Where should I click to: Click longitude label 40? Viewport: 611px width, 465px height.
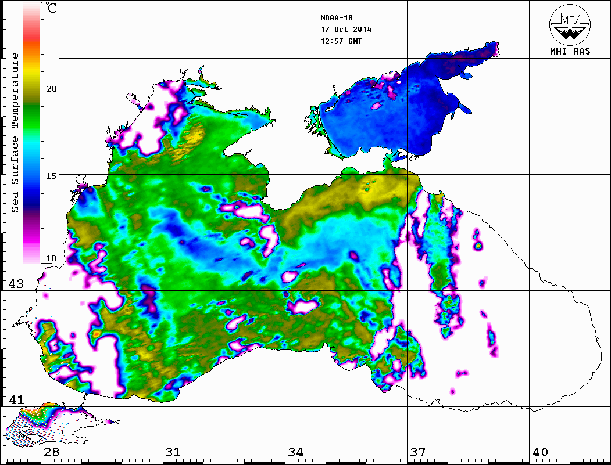(x=540, y=452)
